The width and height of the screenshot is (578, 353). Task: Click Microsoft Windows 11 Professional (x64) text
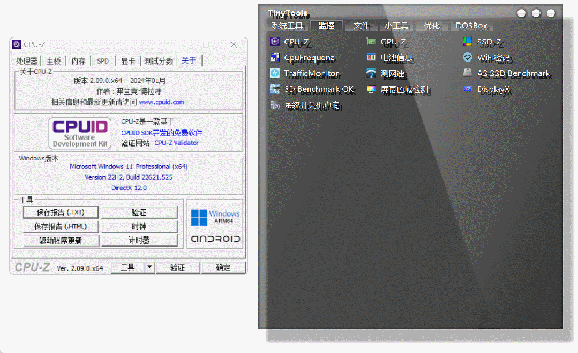click(x=129, y=166)
